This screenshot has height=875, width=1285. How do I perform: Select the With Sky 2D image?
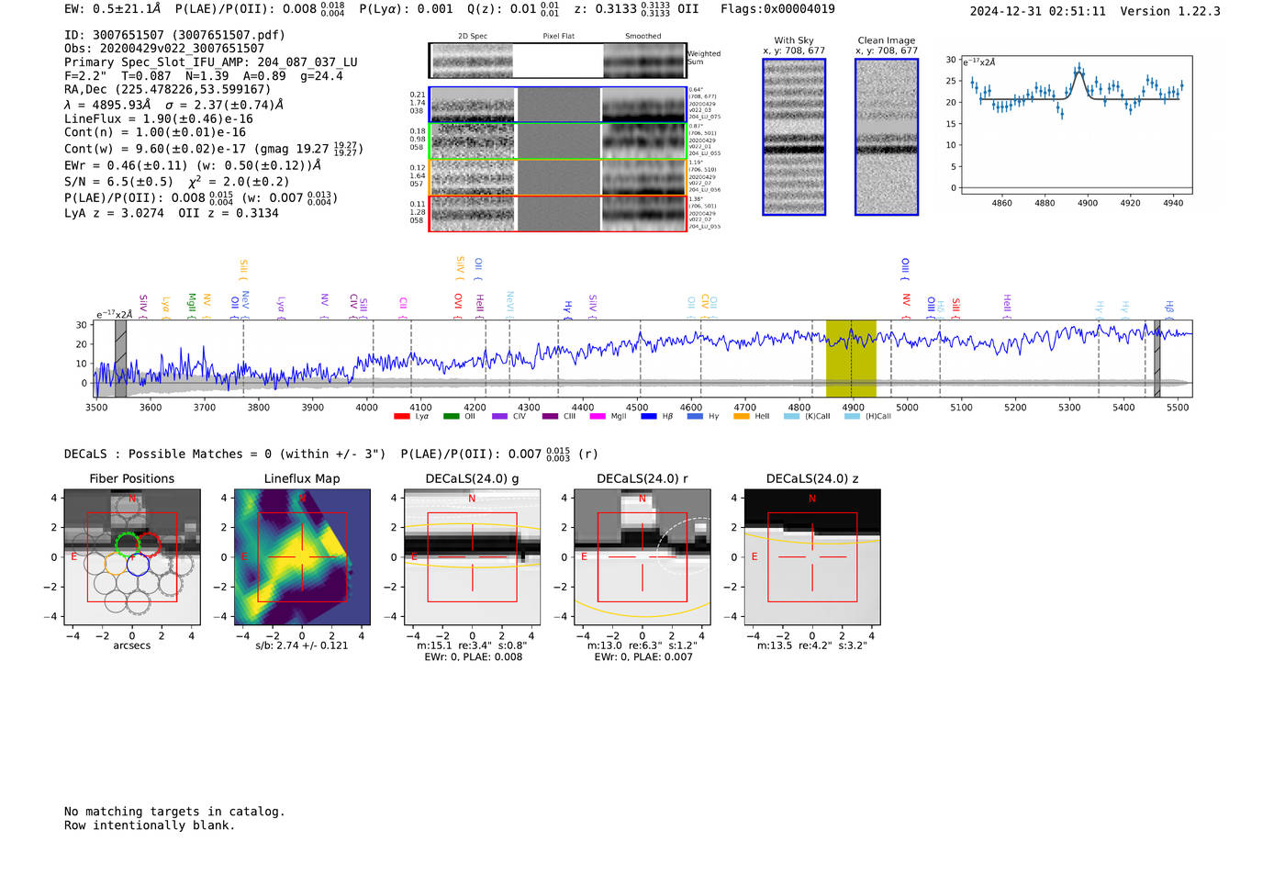794,137
